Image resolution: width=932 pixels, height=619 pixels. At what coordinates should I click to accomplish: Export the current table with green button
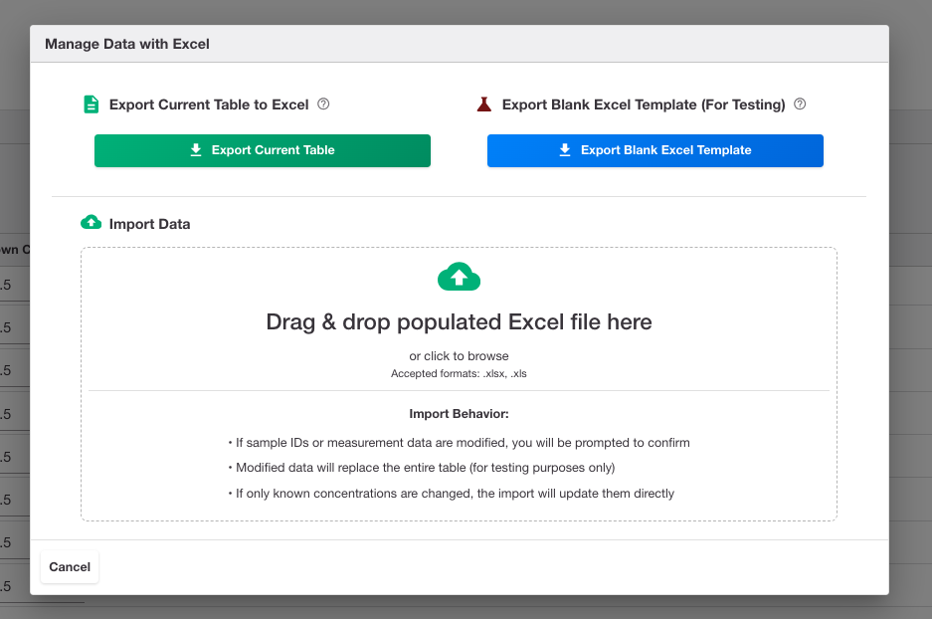tap(263, 150)
